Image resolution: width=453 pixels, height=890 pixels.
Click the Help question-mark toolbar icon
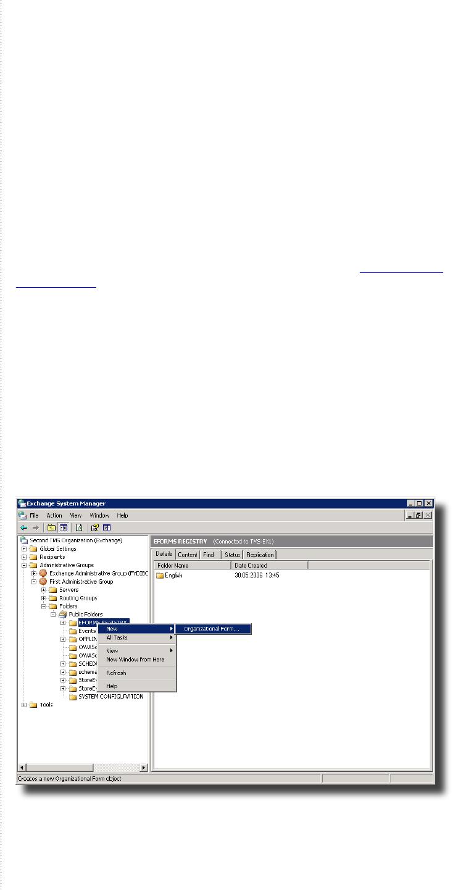point(95,527)
